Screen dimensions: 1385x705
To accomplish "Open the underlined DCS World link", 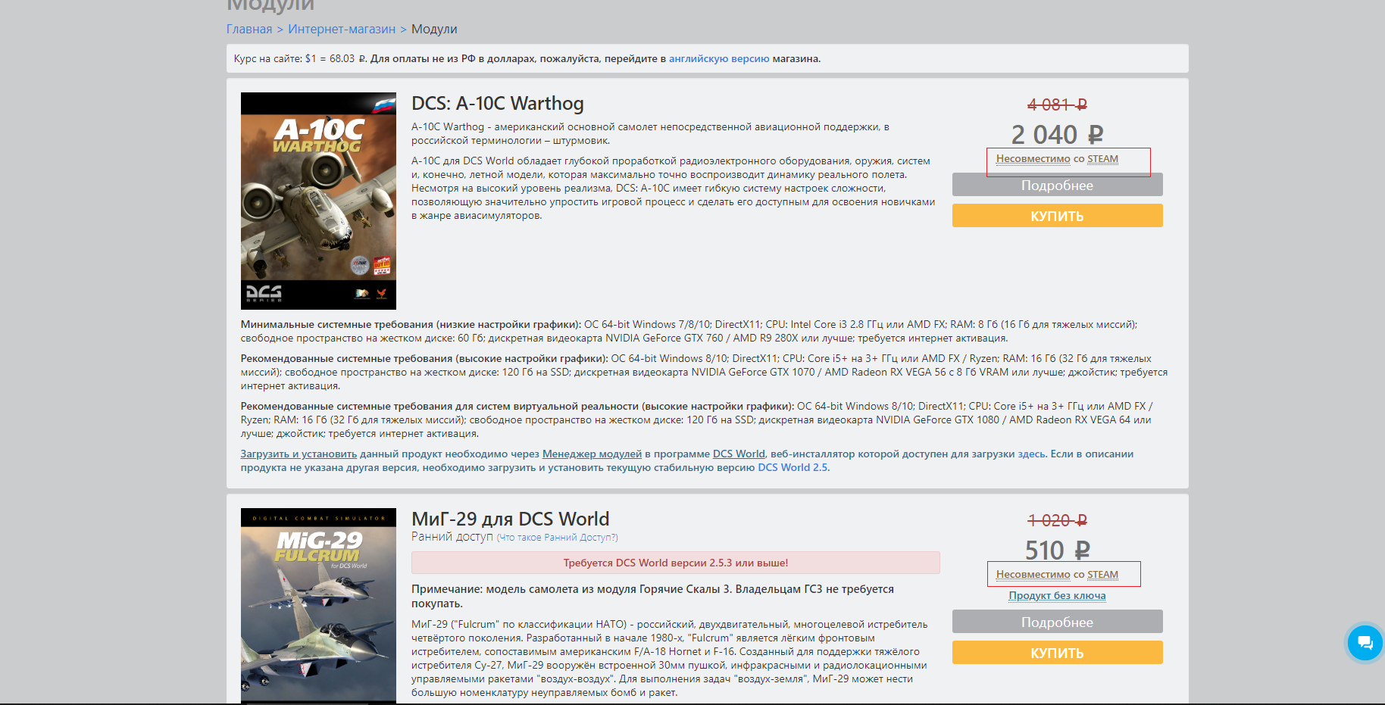I will coord(739,454).
